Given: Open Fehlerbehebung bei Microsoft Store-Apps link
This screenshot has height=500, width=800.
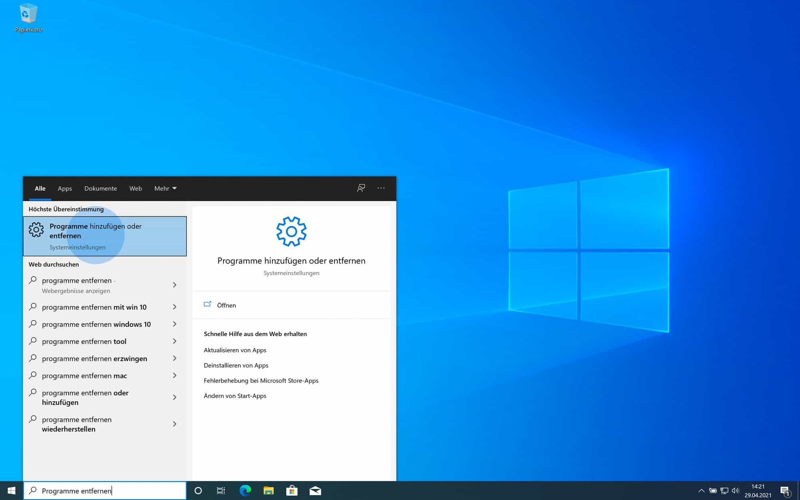Looking at the screenshot, I should point(261,380).
